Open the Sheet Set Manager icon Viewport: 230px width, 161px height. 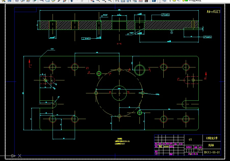click(135, 1)
